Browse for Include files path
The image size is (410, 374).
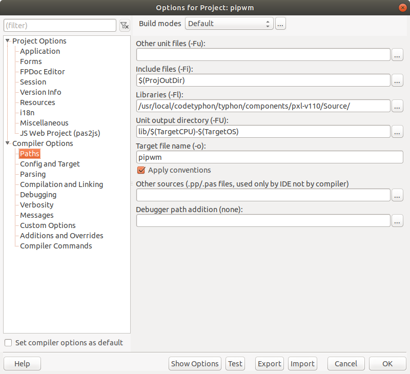pos(397,80)
